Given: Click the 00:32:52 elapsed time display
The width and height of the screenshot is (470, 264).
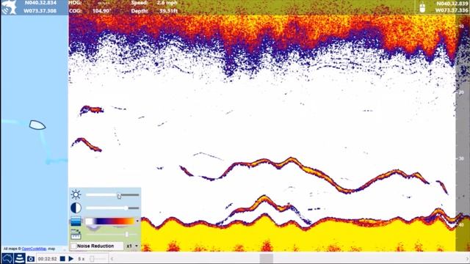Looking at the screenshot, I should click(47, 259).
